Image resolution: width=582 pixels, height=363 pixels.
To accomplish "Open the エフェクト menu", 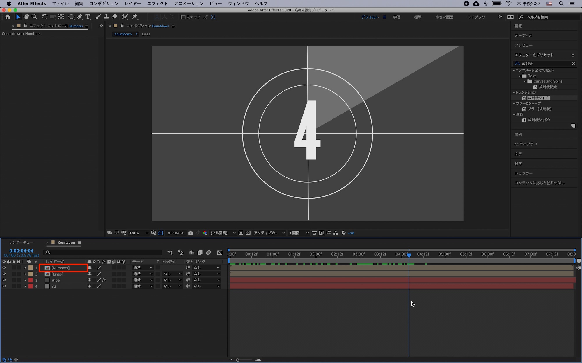I will tap(157, 3).
